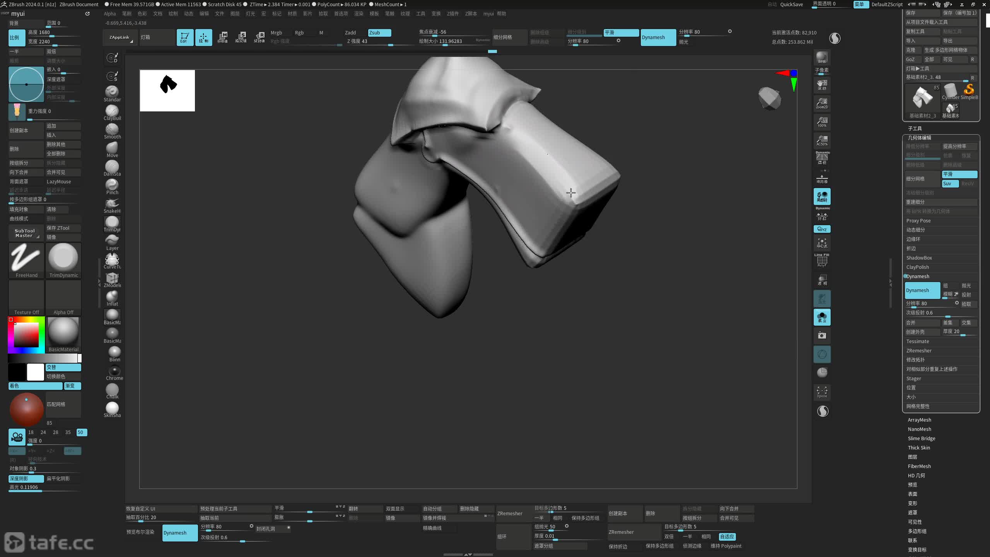
Task: Click the QuickSave button
Action: [x=791, y=4]
